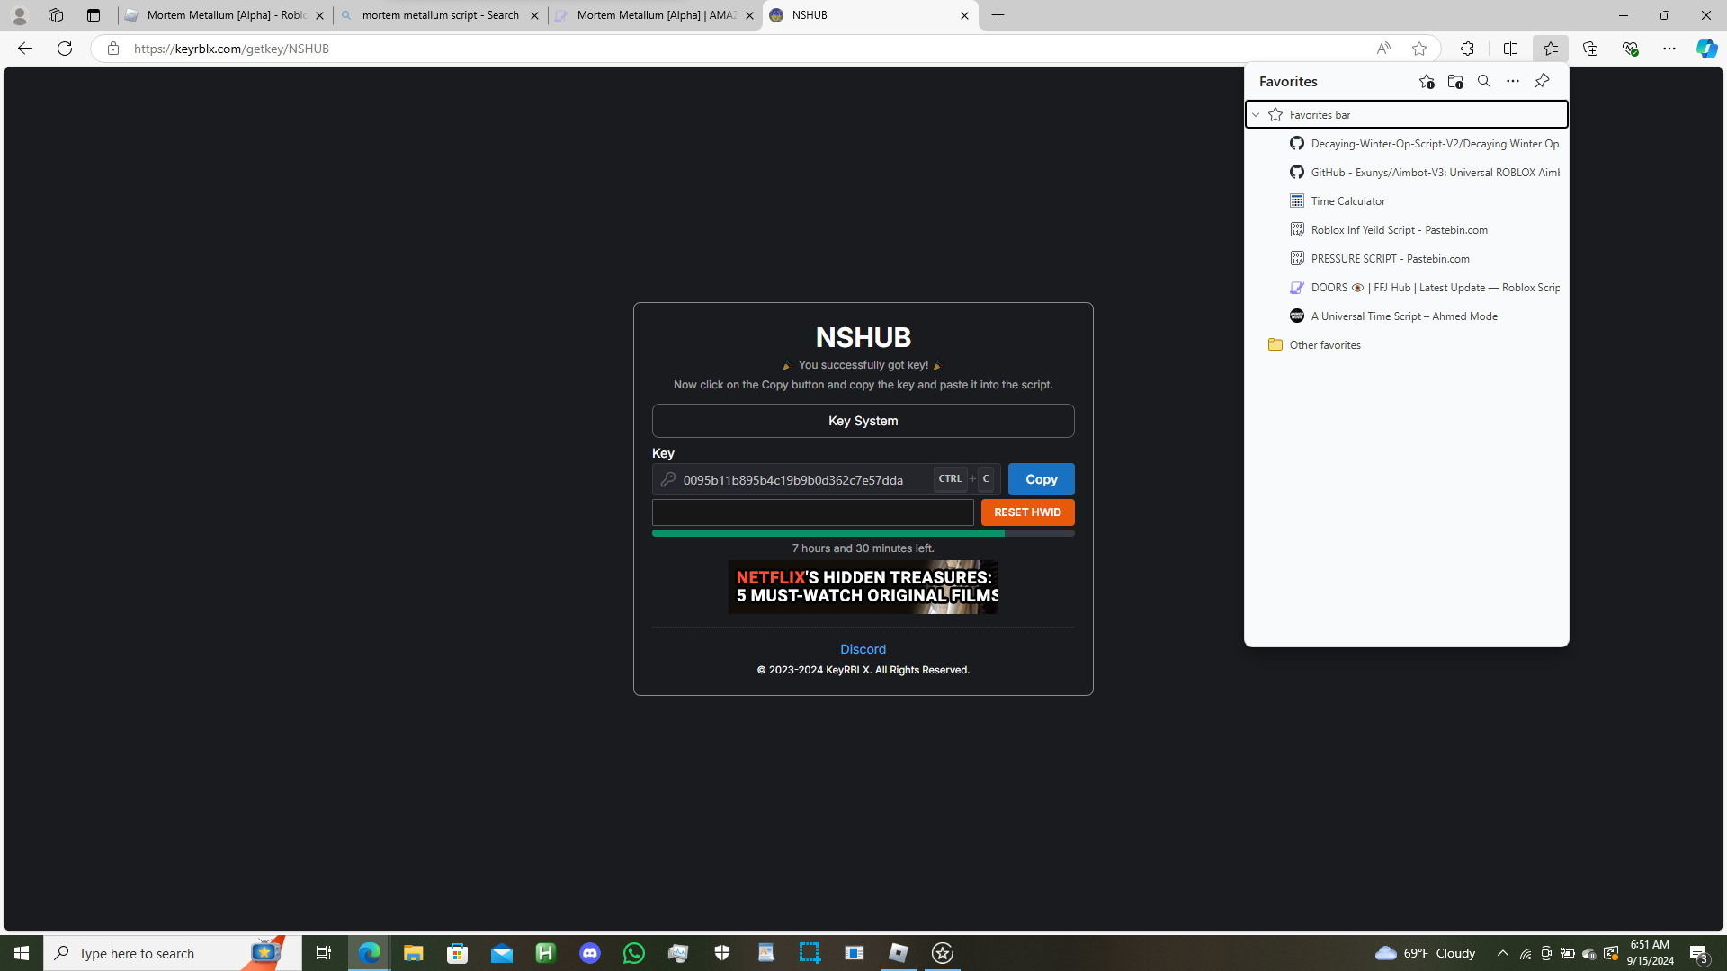Click the Copy button for the key
The width and height of the screenshot is (1727, 971).
[1041, 479]
